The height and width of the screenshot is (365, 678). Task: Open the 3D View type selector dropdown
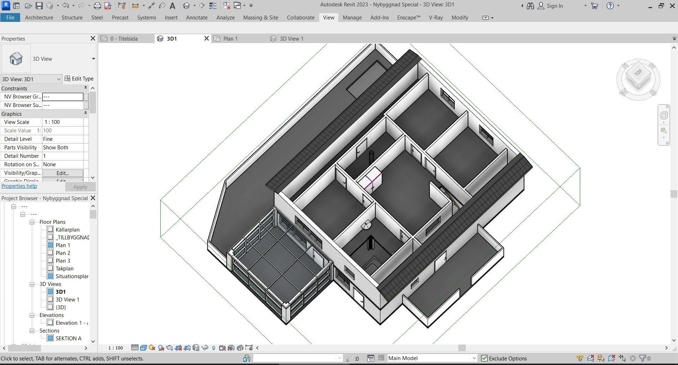coord(93,59)
